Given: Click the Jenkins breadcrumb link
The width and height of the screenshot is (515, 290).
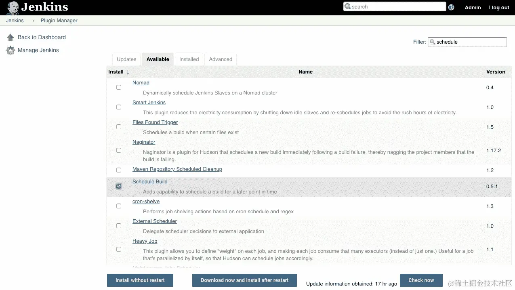Looking at the screenshot, I should pos(15,21).
